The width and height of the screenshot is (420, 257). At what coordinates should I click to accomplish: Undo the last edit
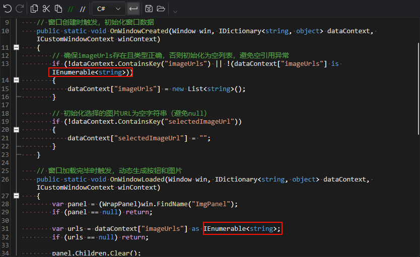click(x=7, y=9)
